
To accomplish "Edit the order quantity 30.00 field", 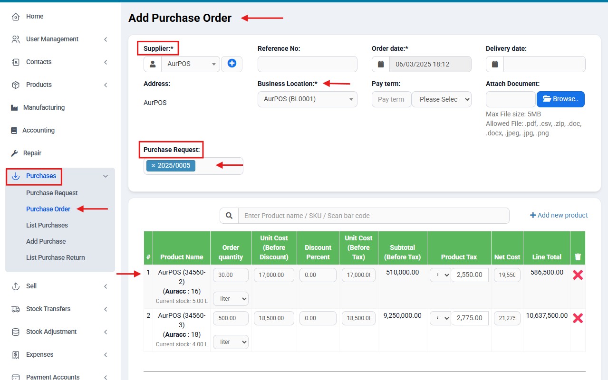I will click(231, 275).
